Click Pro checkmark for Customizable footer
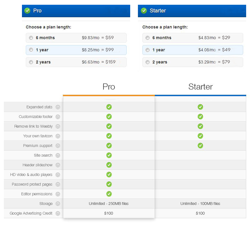Image resolution: width=250 pixels, height=226 pixels. 109,117
